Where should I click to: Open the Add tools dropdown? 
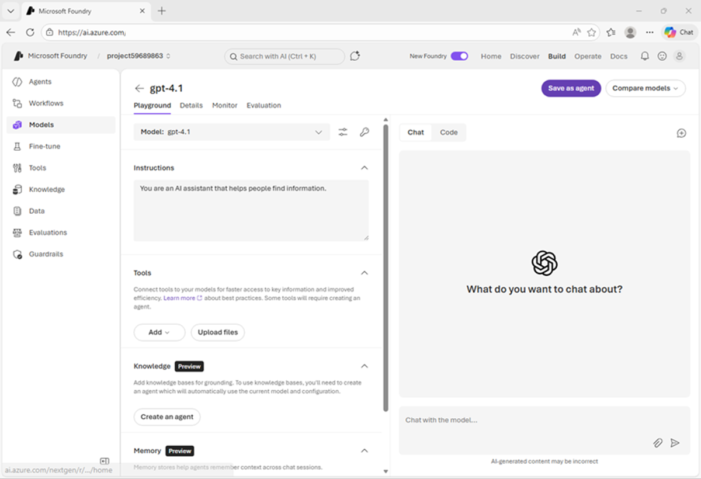(x=159, y=332)
